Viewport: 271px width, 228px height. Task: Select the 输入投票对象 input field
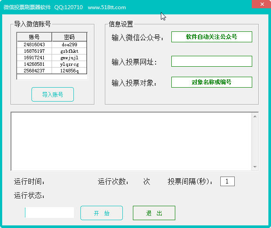pos(212,82)
